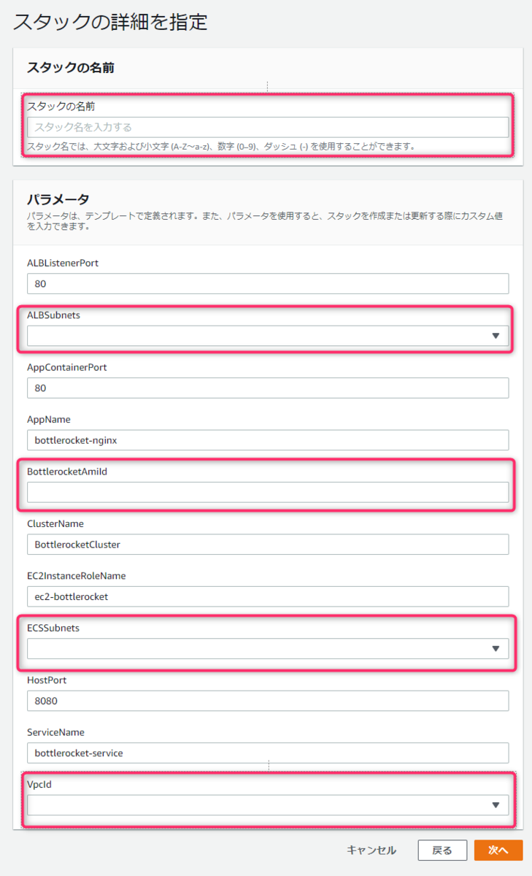
Task: Click the ServiceName field showing bottlerocket-service
Action: 267,753
